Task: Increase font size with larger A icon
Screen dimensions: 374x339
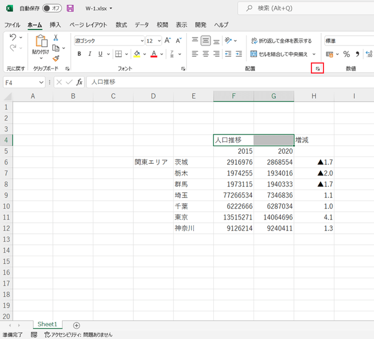Action: pos(168,41)
